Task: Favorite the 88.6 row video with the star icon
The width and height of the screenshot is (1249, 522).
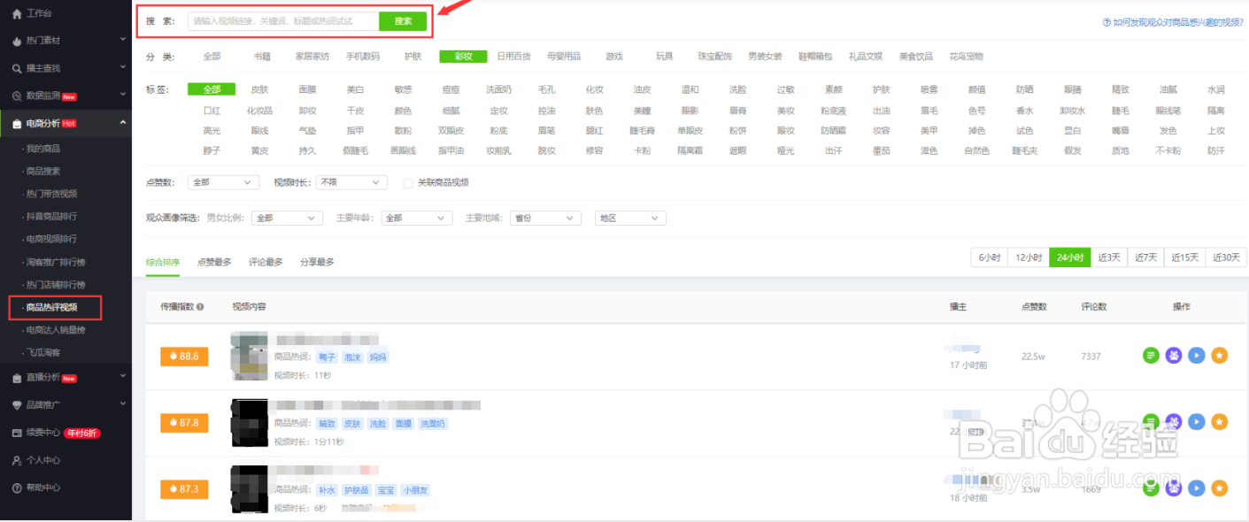Action: [x=1220, y=356]
